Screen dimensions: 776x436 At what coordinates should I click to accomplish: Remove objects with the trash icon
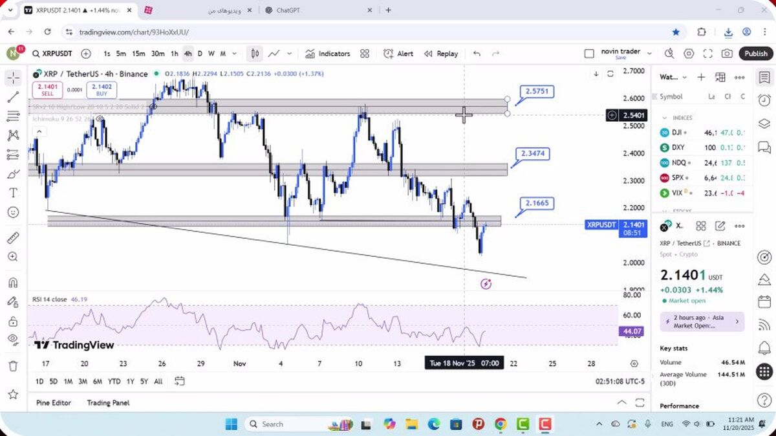(x=13, y=366)
